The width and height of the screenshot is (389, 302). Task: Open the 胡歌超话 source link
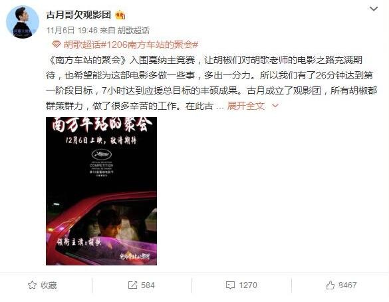(134, 31)
